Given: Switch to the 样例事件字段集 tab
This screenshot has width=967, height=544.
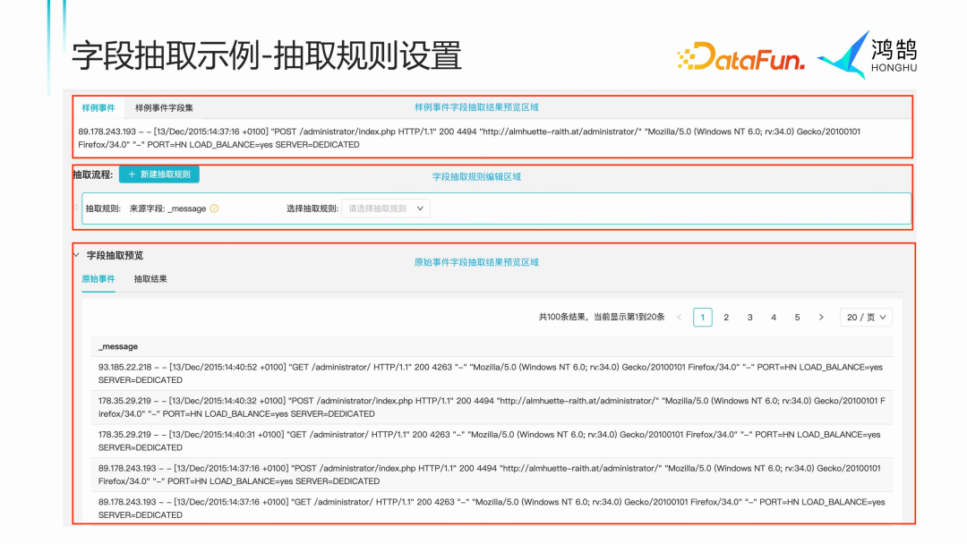Looking at the screenshot, I should tap(166, 106).
